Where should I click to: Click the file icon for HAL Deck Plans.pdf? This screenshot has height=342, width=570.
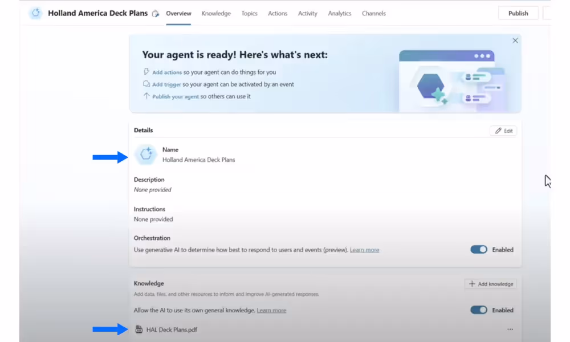[x=139, y=329]
